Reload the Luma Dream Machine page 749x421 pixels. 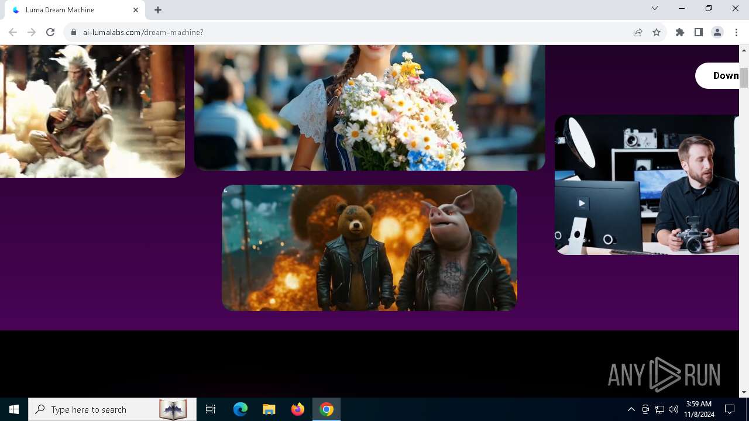click(50, 32)
